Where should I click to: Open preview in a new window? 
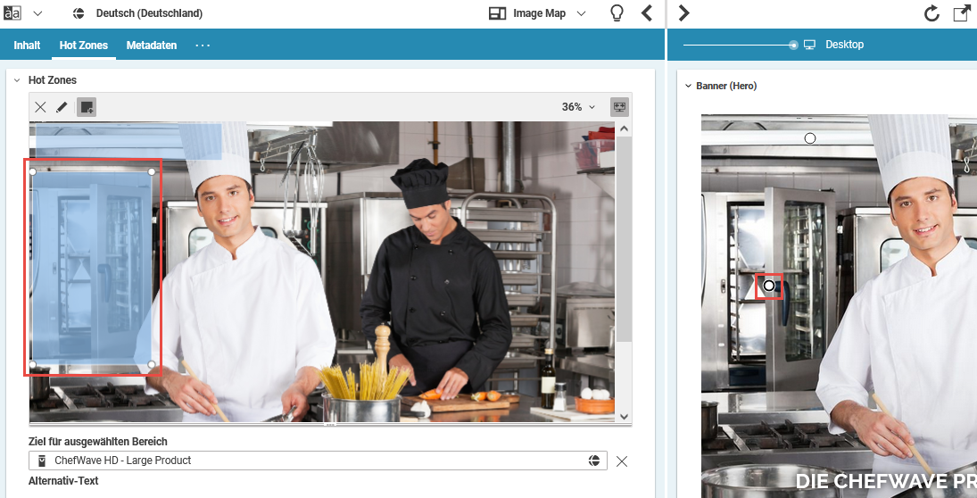tap(962, 13)
